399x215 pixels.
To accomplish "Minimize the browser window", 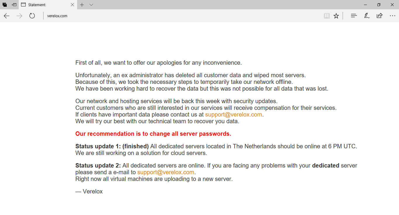I will click(x=365, y=5).
